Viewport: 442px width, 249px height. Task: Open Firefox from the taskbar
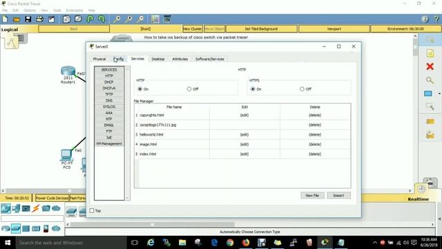pyautogui.click(x=246, y=243)
